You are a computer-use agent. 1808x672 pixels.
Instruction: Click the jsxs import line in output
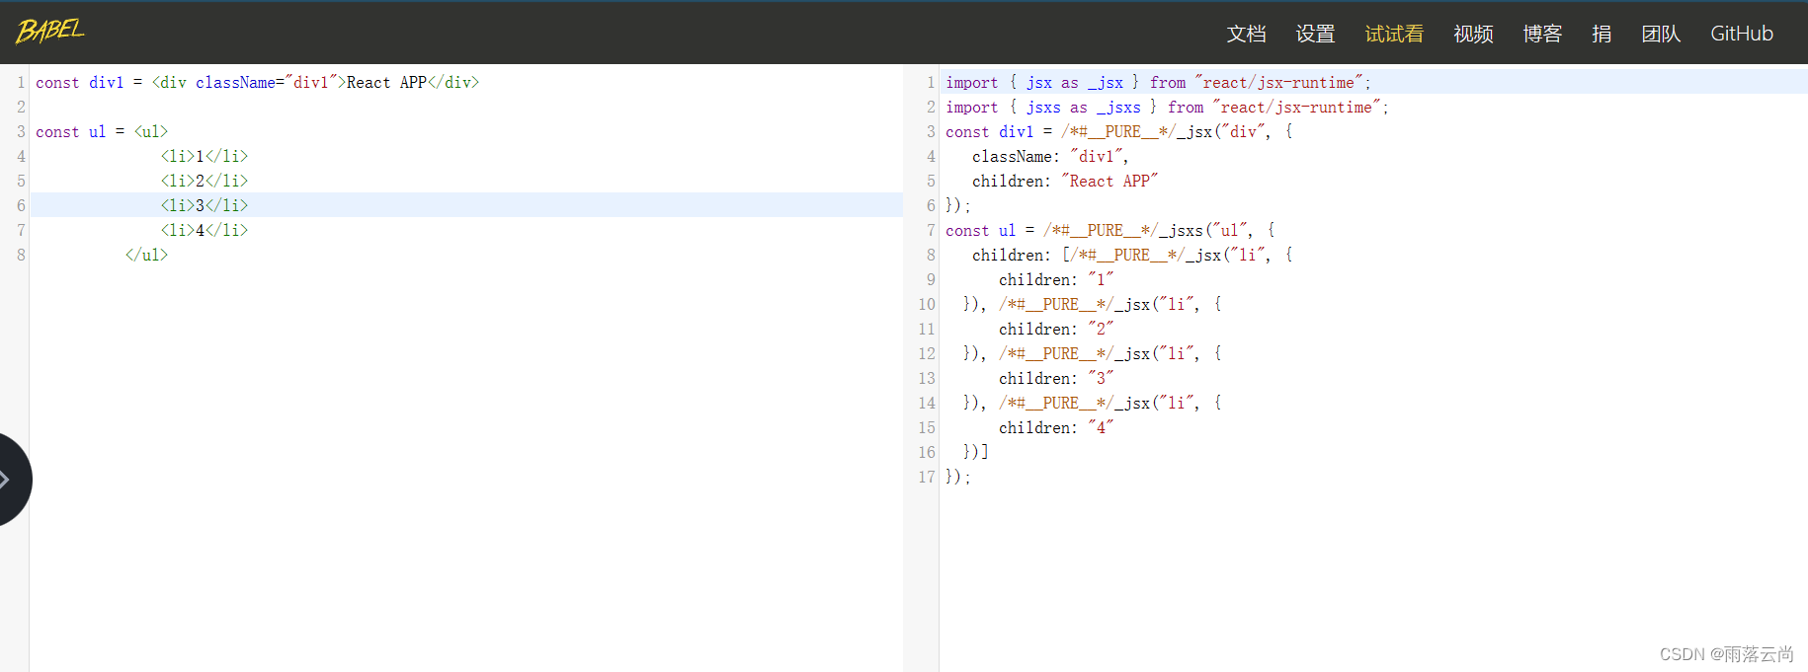coord(1167,107)
